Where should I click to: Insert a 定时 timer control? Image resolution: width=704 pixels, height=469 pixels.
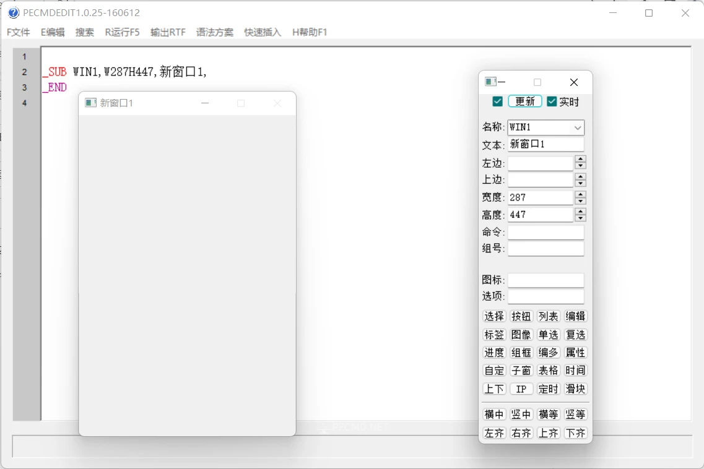click(x=548, y=389)
